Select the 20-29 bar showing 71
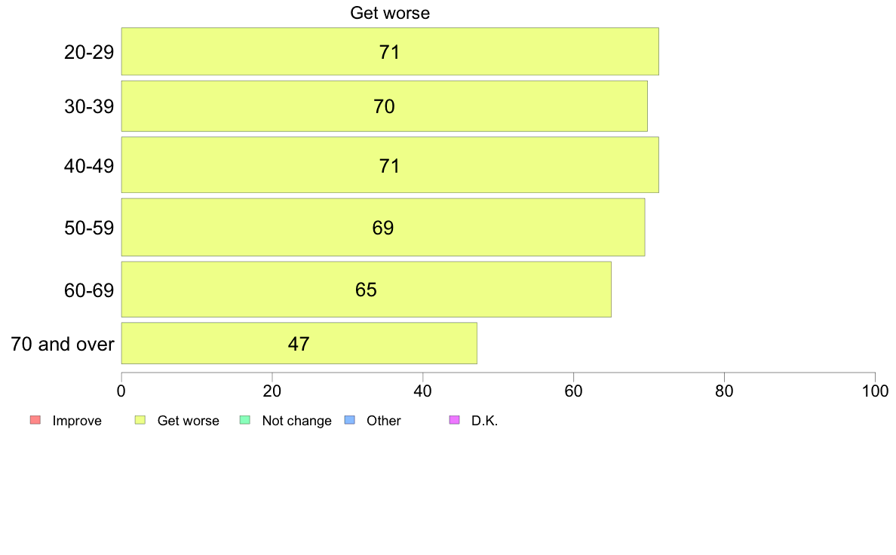 pyautogui.click(x=390, y=51)
